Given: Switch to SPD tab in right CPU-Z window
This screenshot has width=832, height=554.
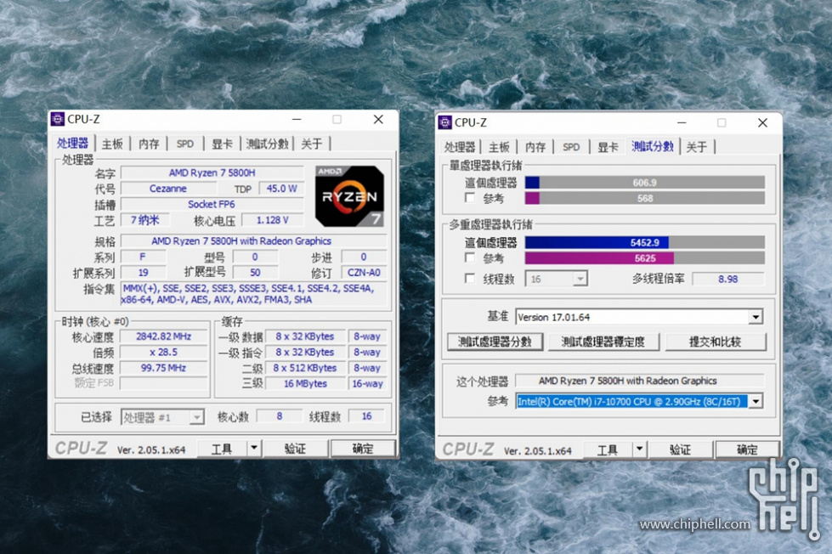Looking at the screenshot, I should coord(571,147).
